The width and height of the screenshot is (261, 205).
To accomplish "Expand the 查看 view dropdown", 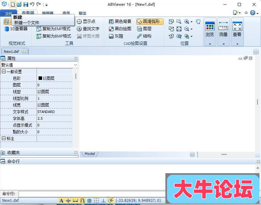I will [x=237, y=44].
